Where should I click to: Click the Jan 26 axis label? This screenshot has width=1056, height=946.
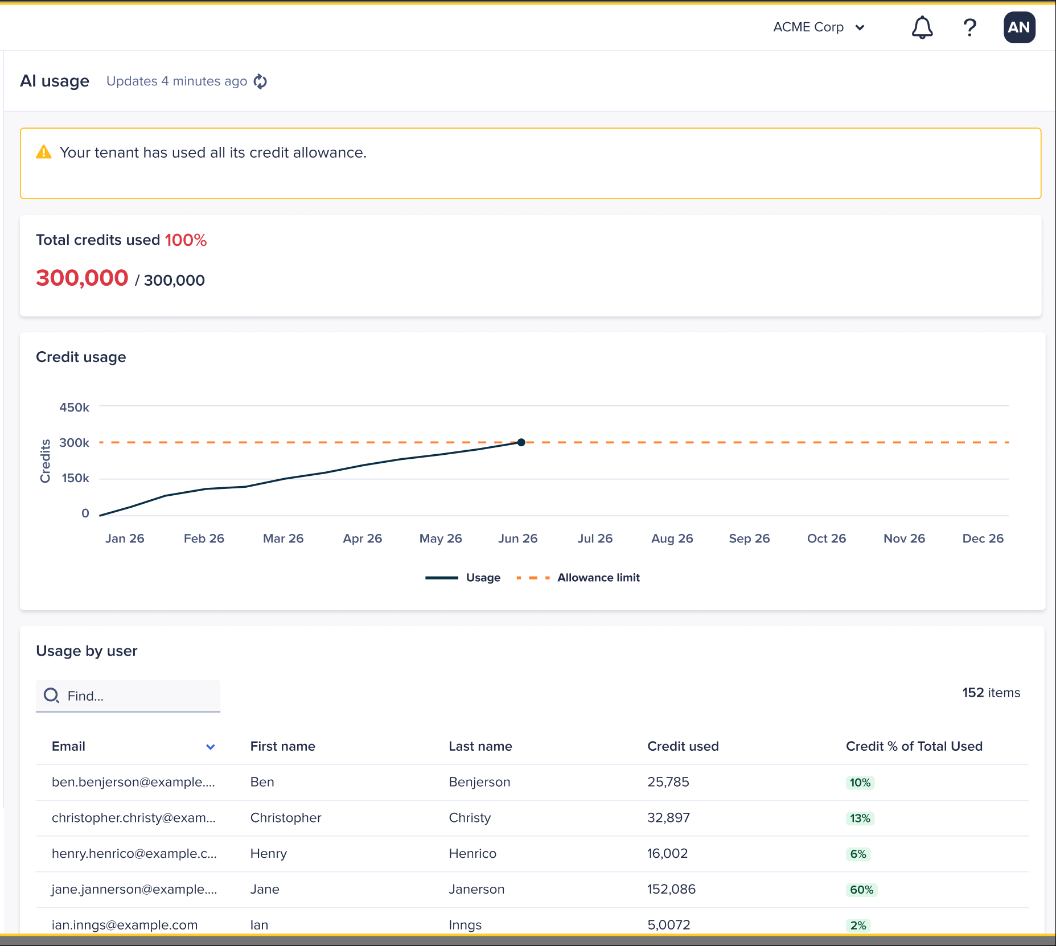click(125, 538)
